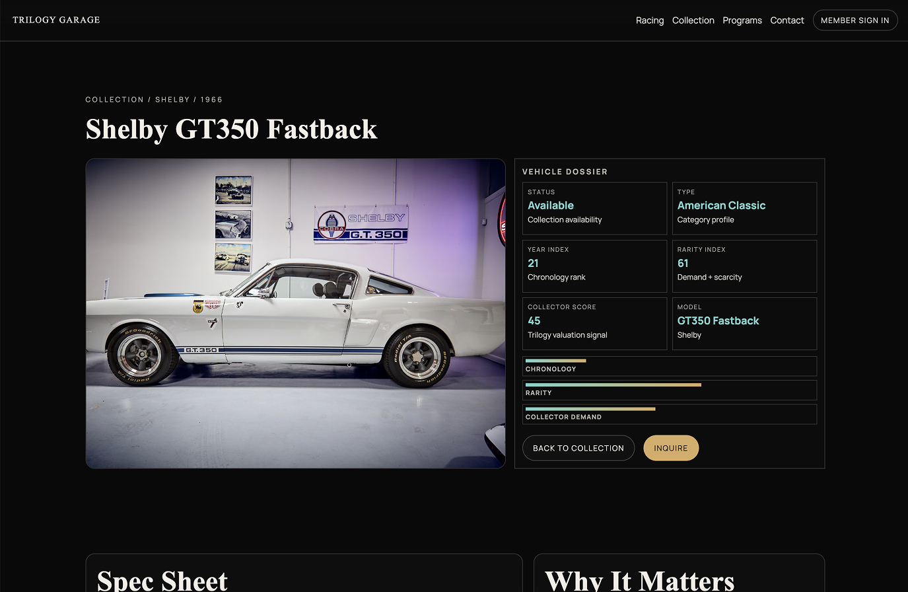Click the MEMBER SIGN IN button
The image size is (908, 592).
click(855, 20)
